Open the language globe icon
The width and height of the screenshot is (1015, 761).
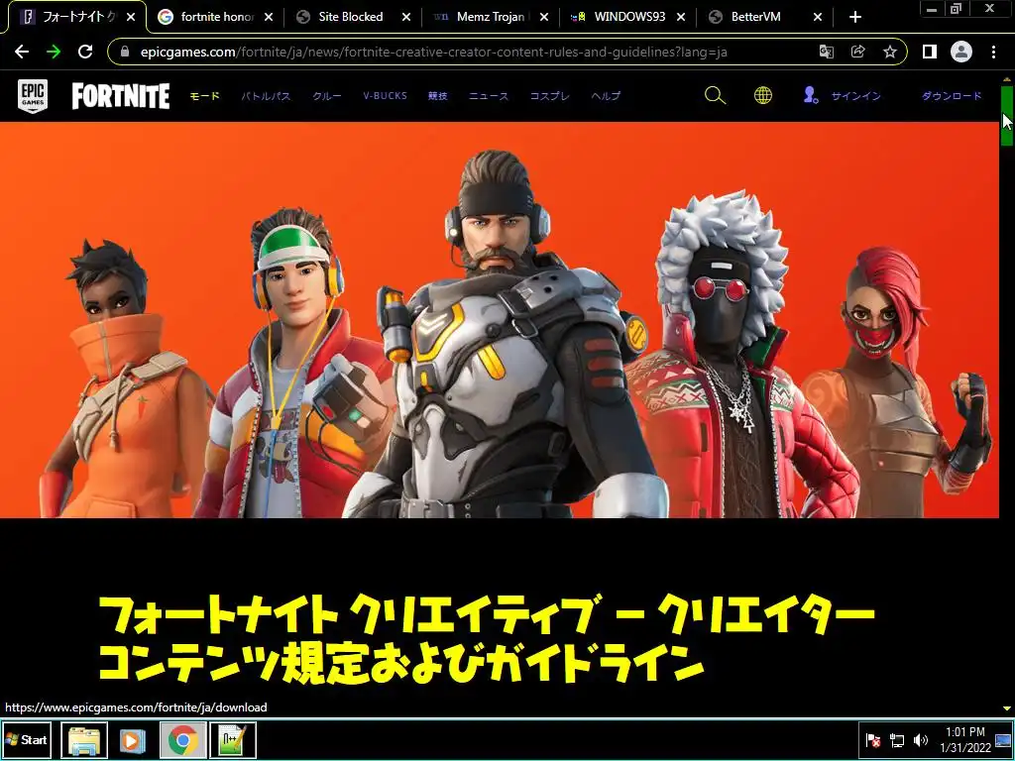tap(763, 96)
